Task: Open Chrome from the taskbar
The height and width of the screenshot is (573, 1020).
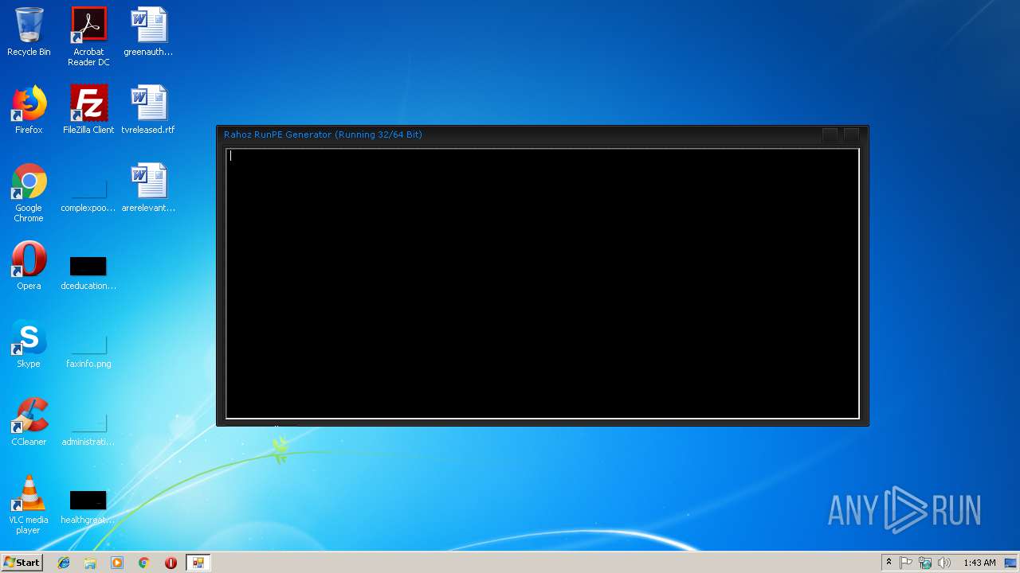Action: 143,563
